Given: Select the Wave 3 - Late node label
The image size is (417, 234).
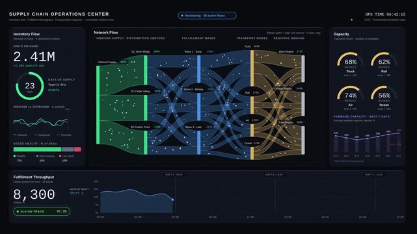Looking at the screenshot, I should coord(193,127).
